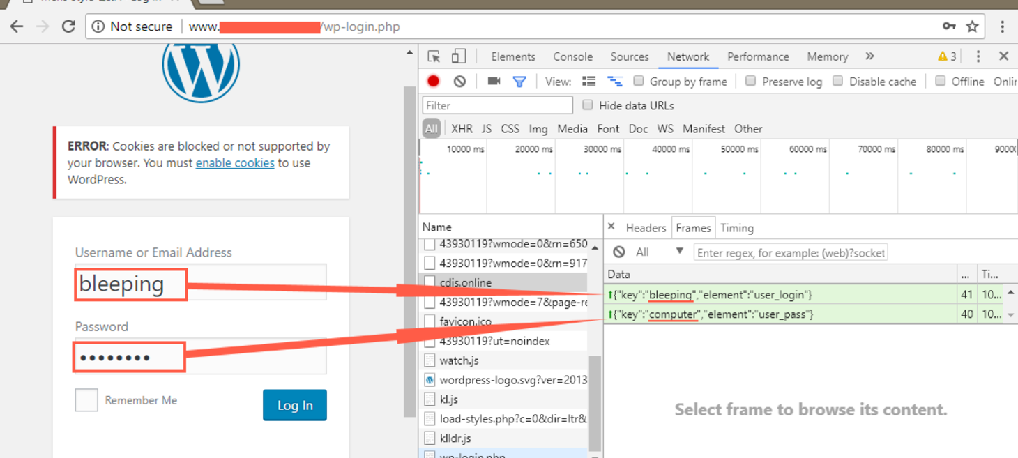Show more DevTools tabs with the double chevron

(x=869, y=56)
